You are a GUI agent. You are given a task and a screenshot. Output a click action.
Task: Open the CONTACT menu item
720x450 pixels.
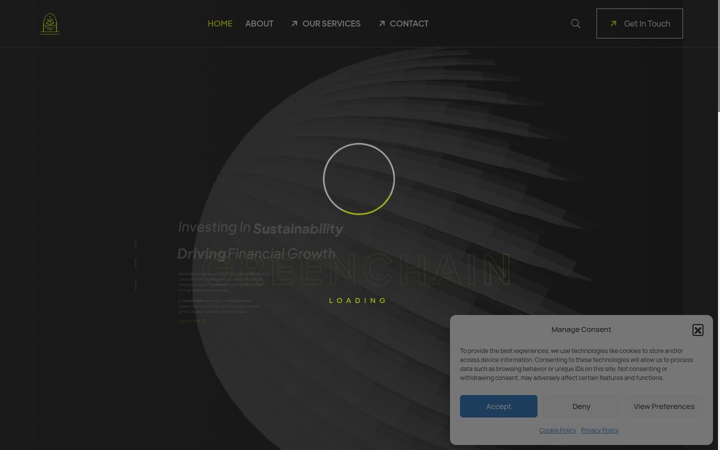tap(403, 23)
